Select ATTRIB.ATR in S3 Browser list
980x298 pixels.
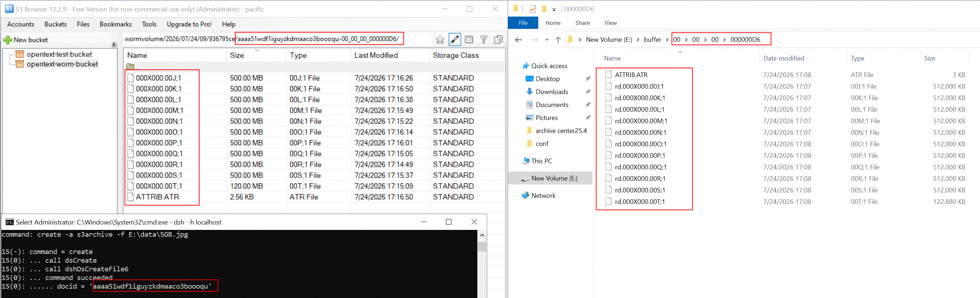tap(157, 197)
